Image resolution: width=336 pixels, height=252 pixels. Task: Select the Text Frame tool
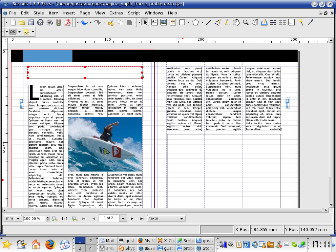coord(154,22)
